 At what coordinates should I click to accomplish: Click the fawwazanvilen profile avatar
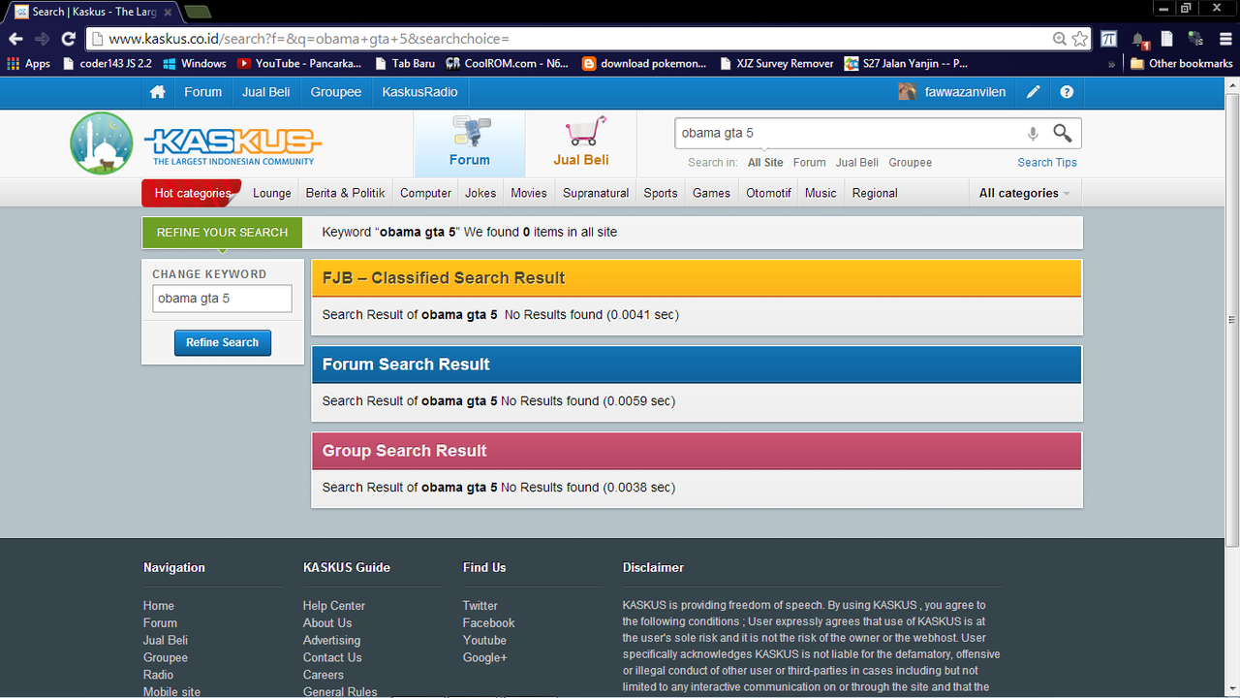(907, 92)
